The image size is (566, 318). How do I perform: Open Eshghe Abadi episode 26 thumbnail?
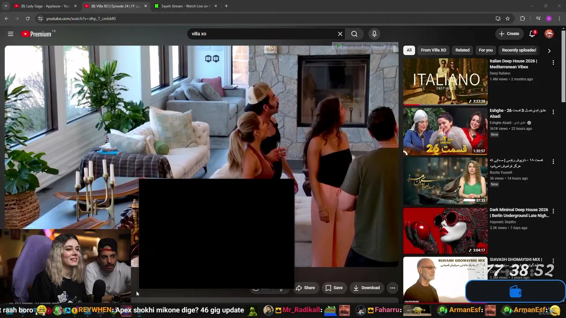click(445, 131)
